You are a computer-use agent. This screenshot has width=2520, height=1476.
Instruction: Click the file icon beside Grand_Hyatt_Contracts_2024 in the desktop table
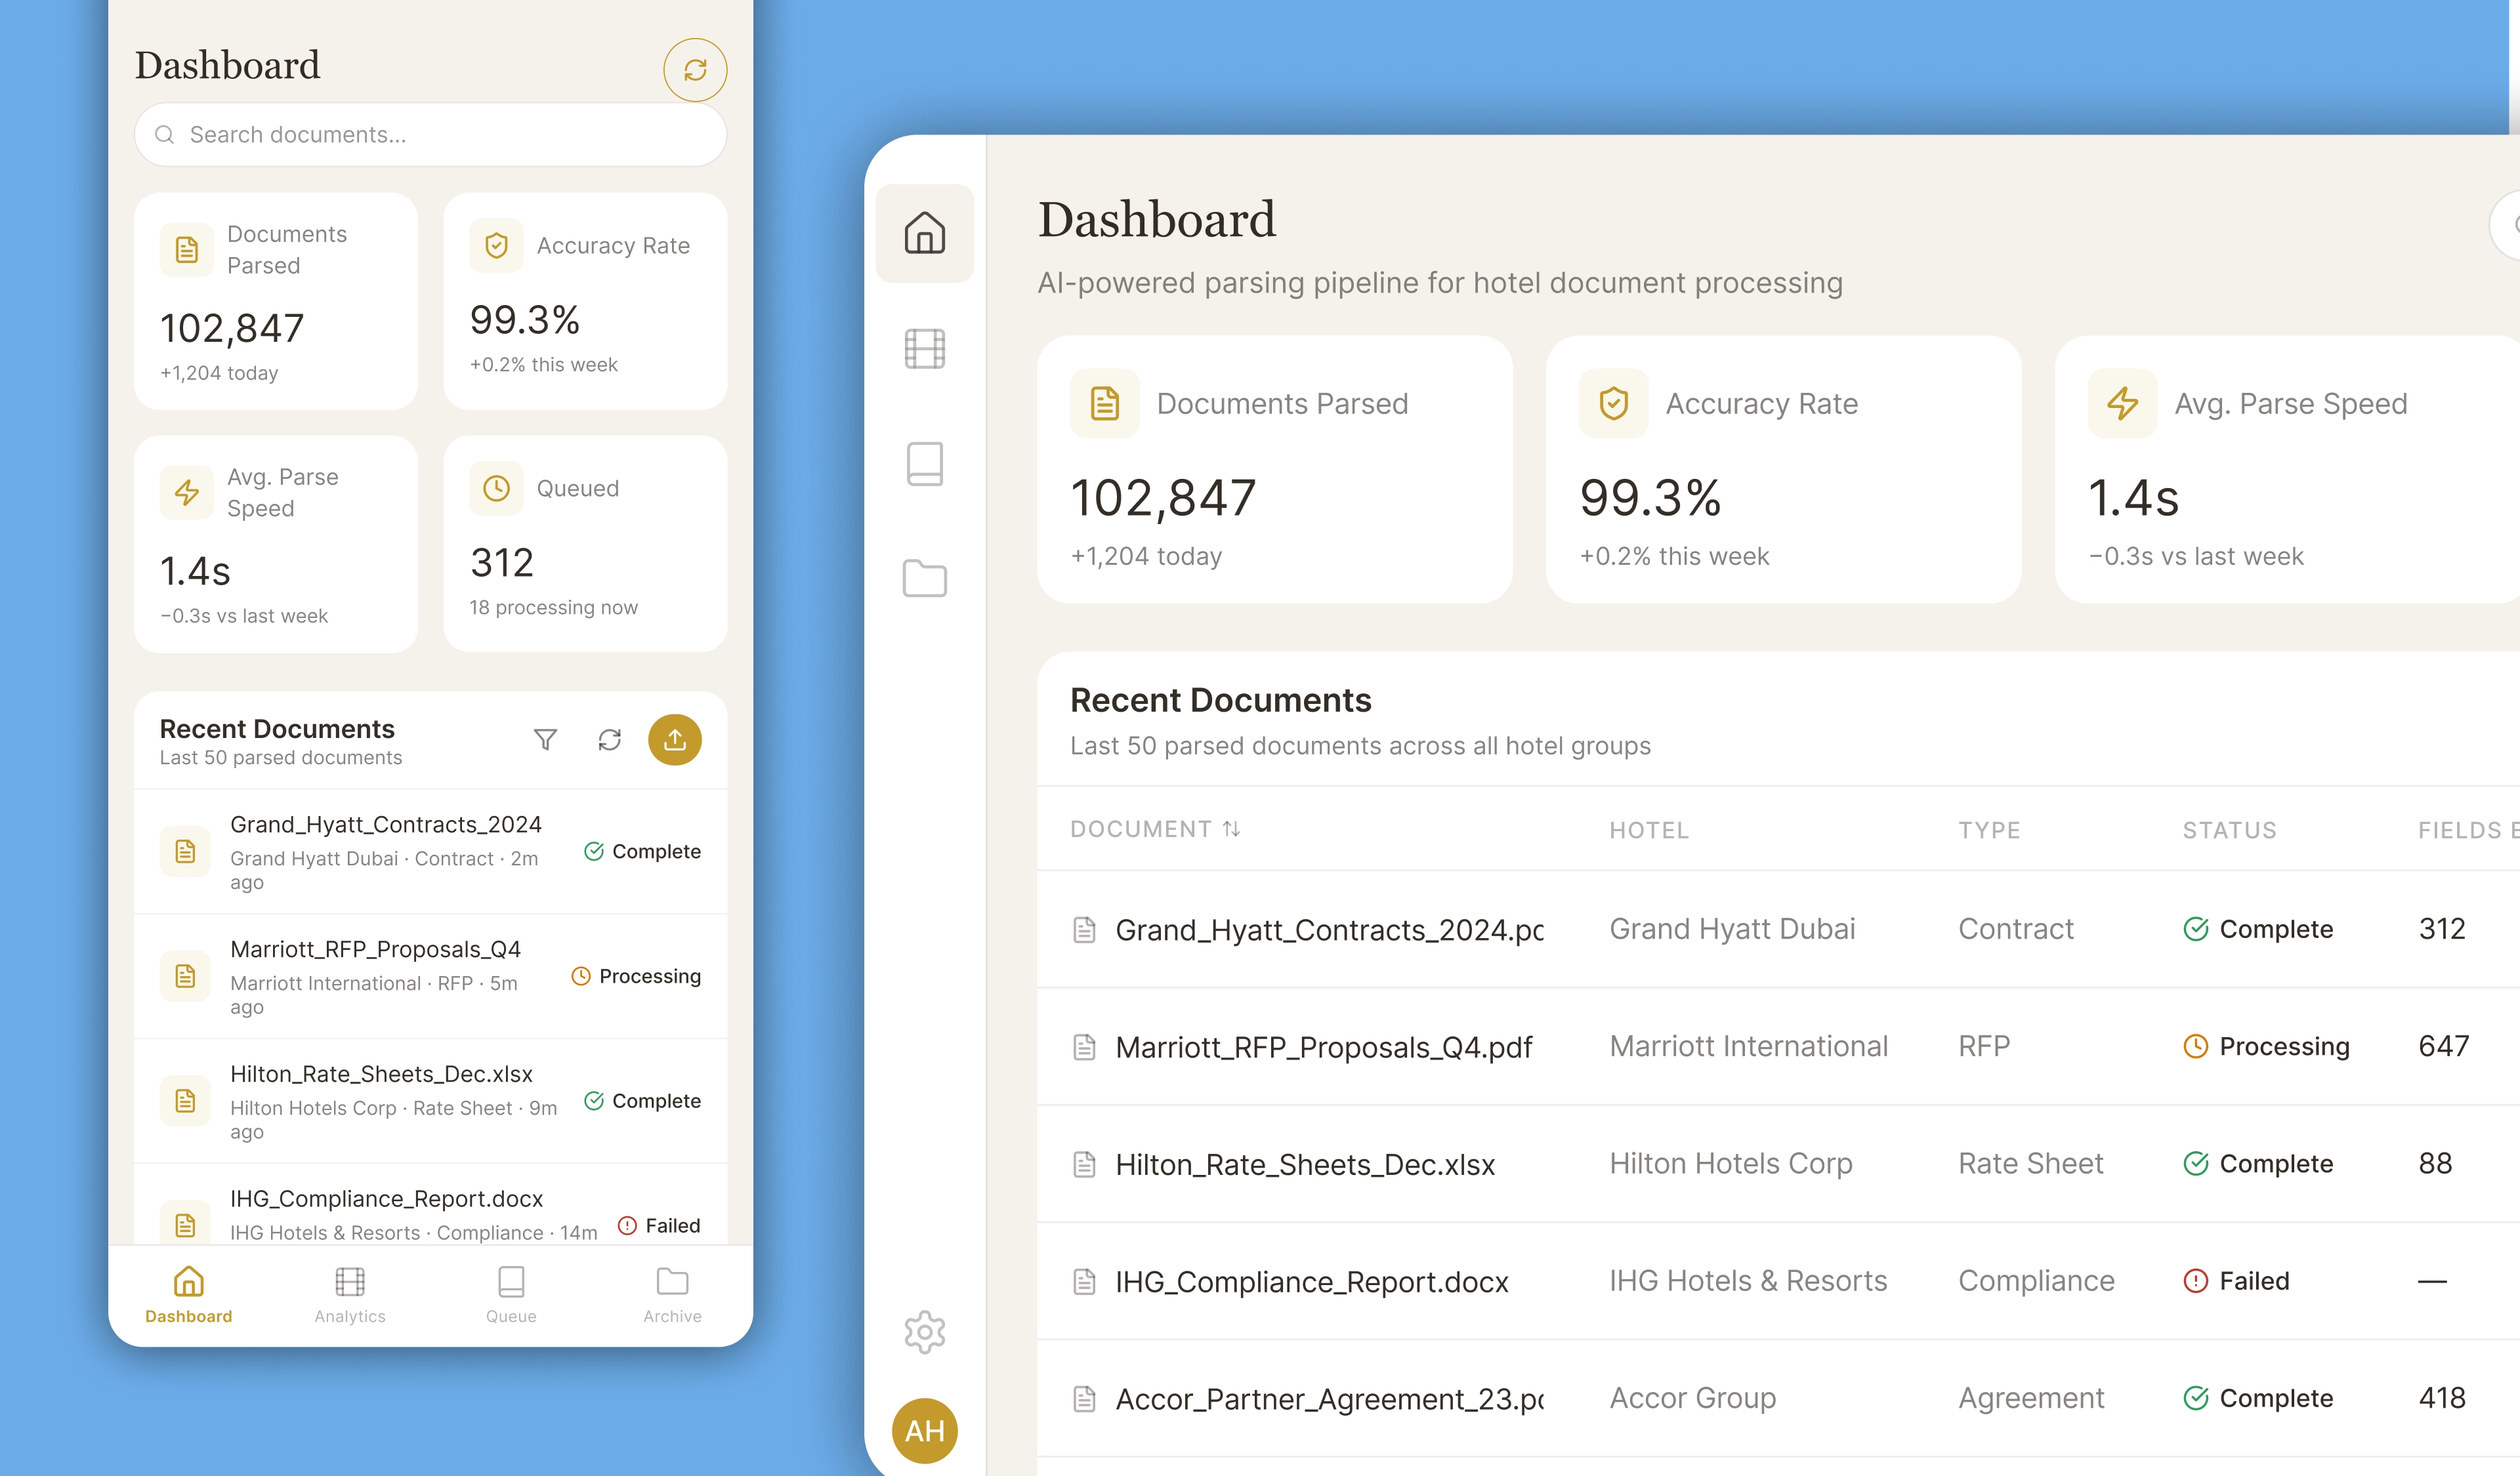(1084, 930)
